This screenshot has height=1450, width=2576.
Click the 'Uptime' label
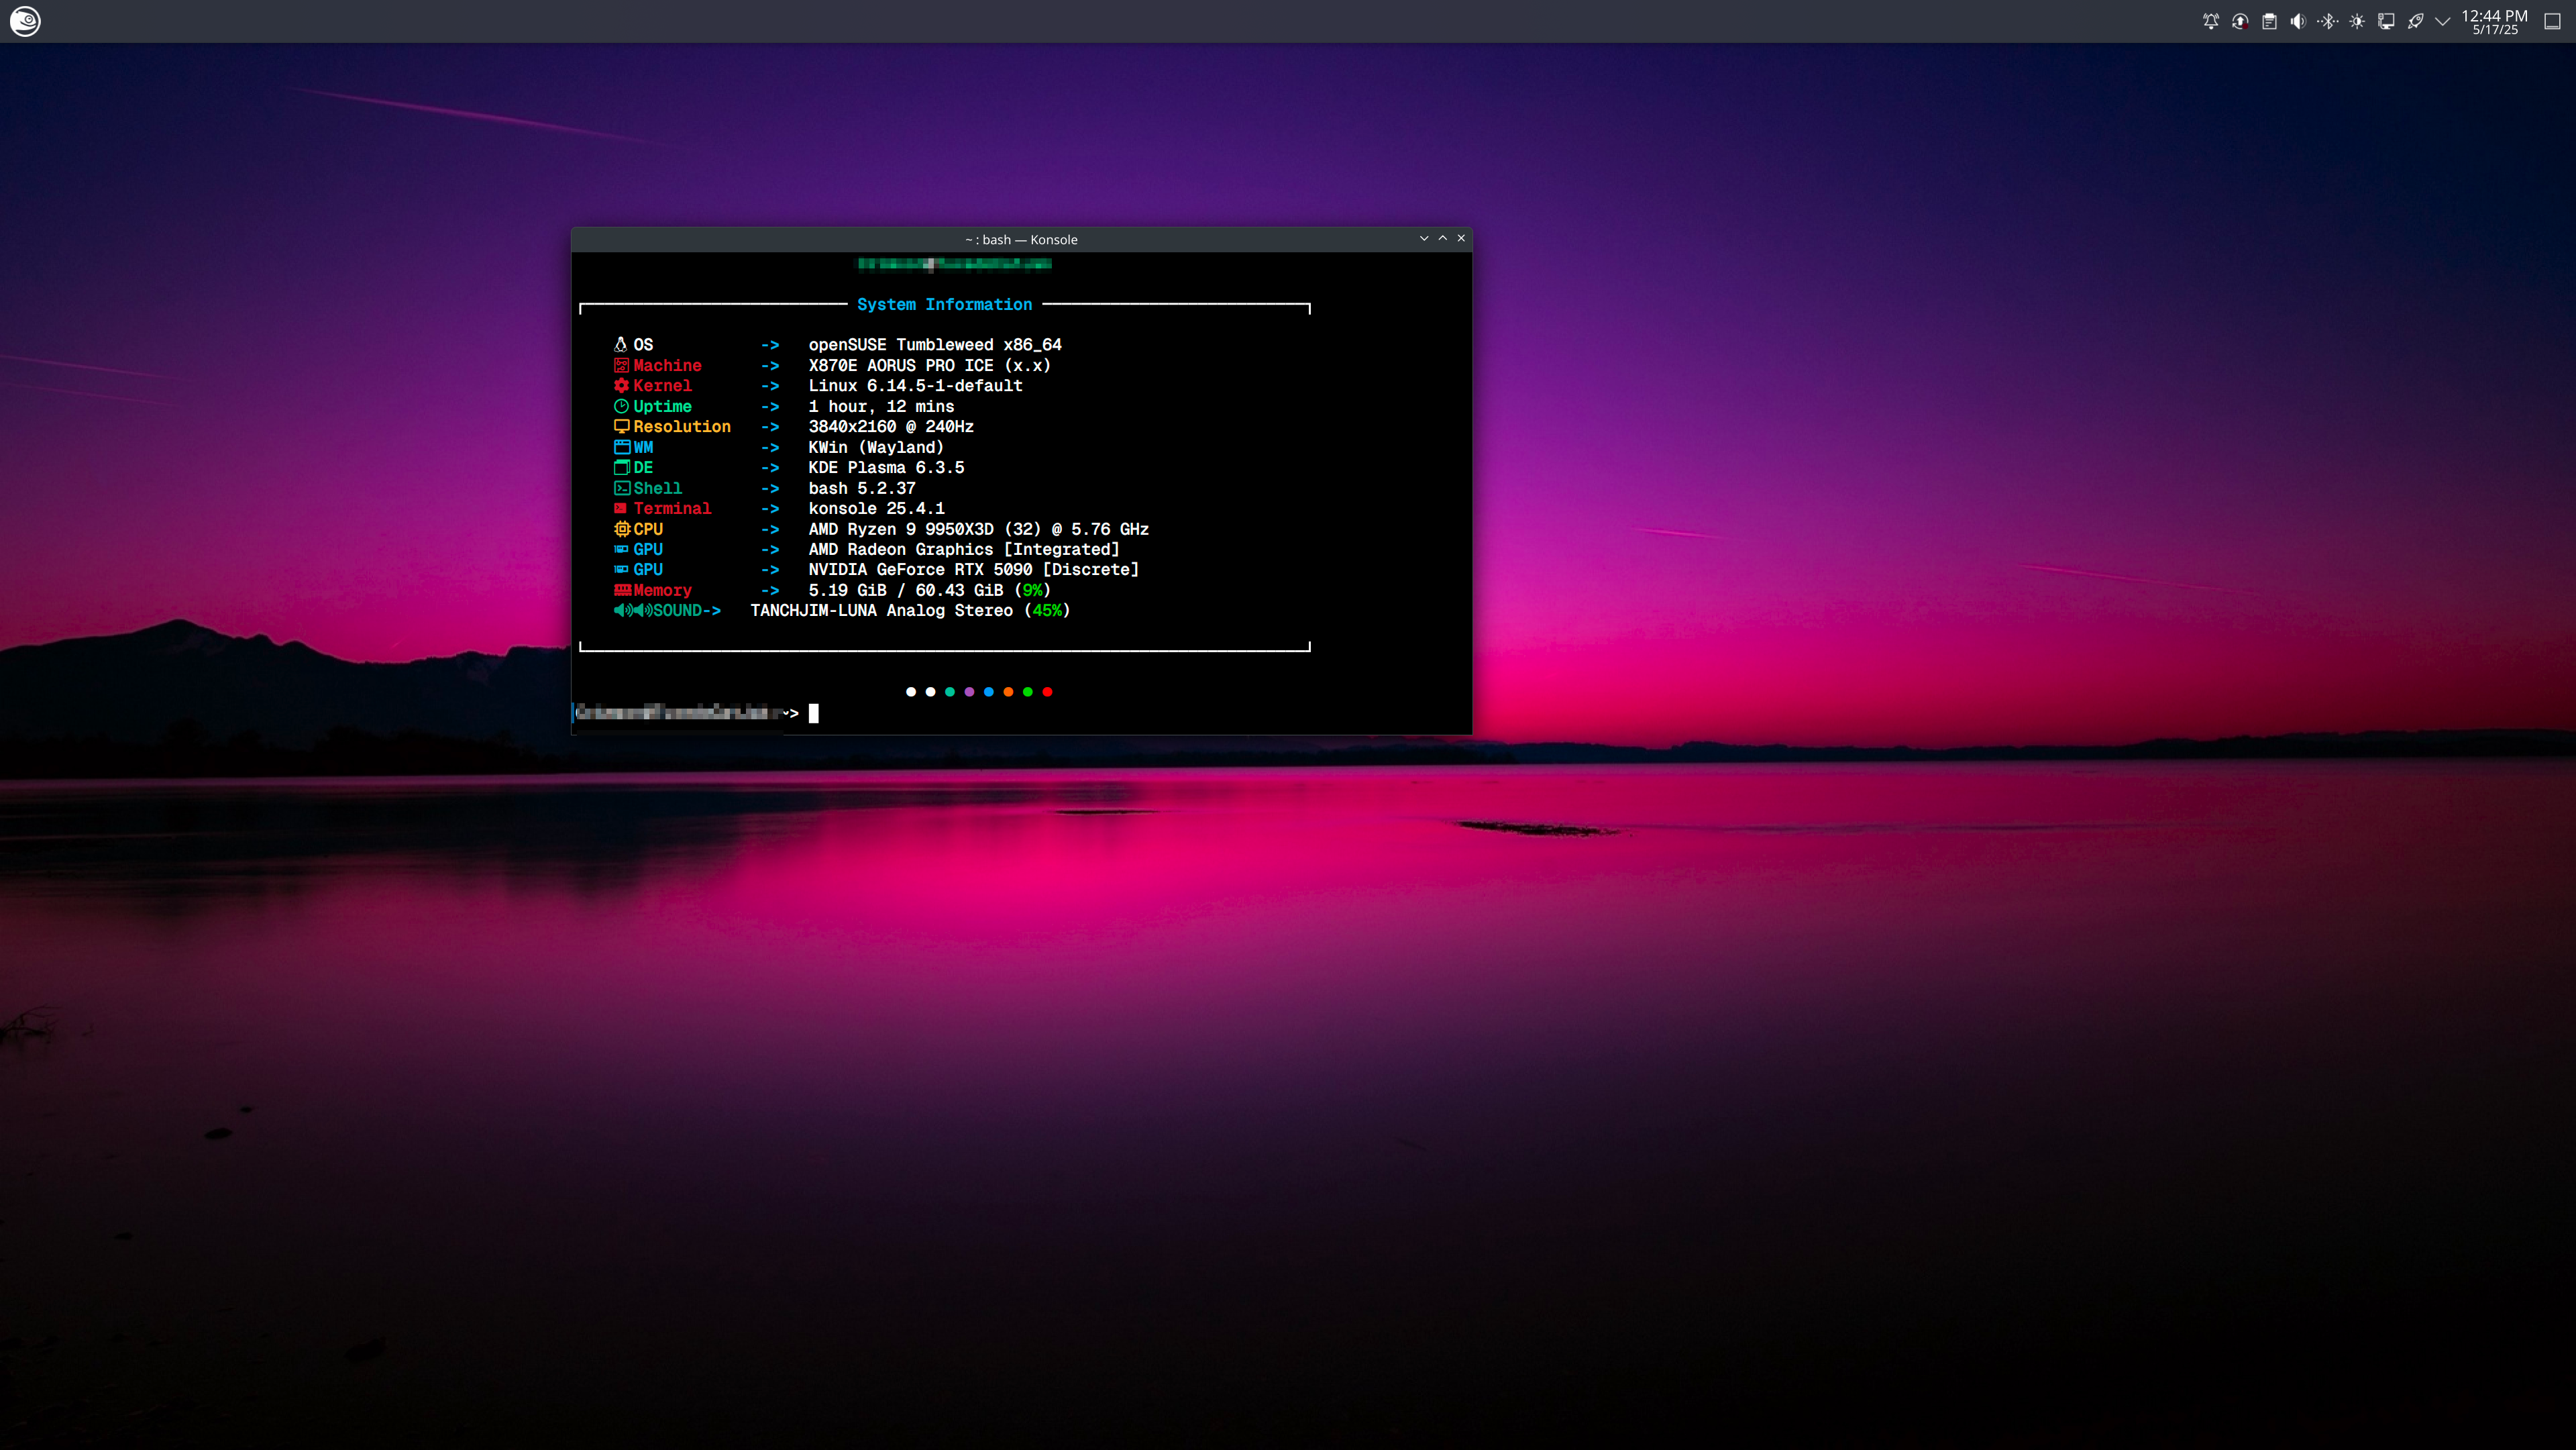(662, 406)
